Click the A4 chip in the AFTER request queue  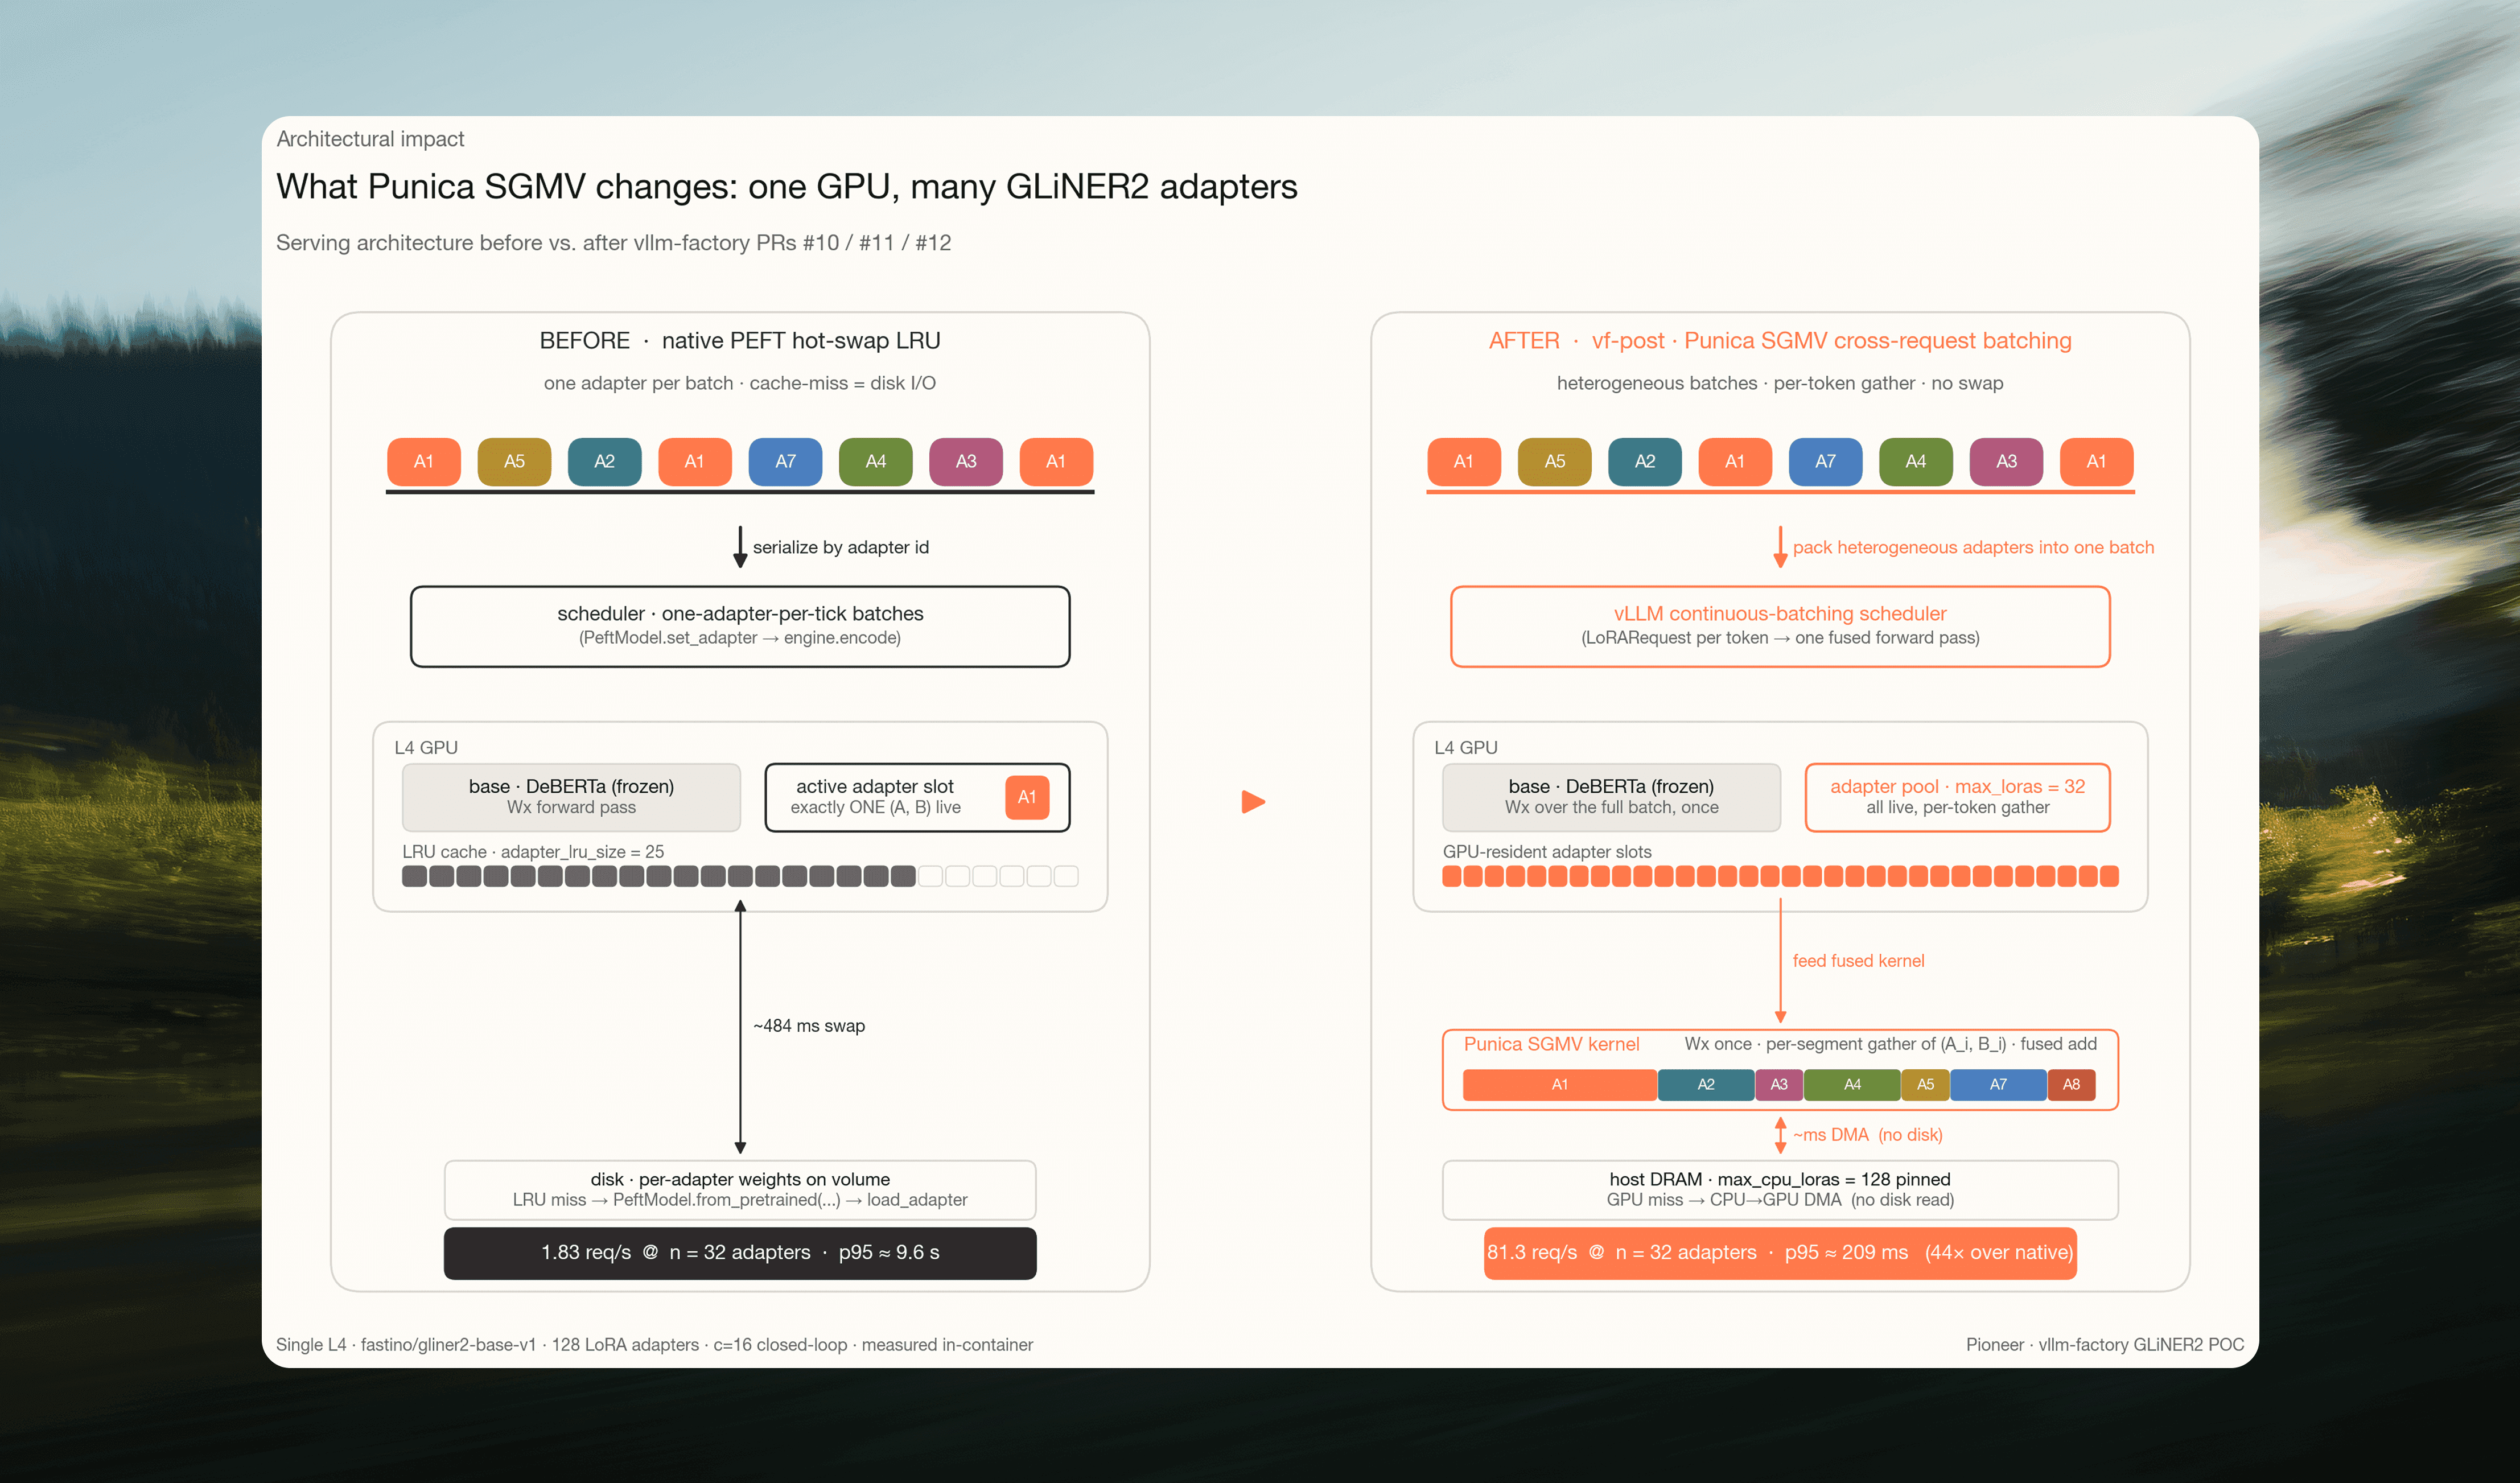coord(1915,461)
